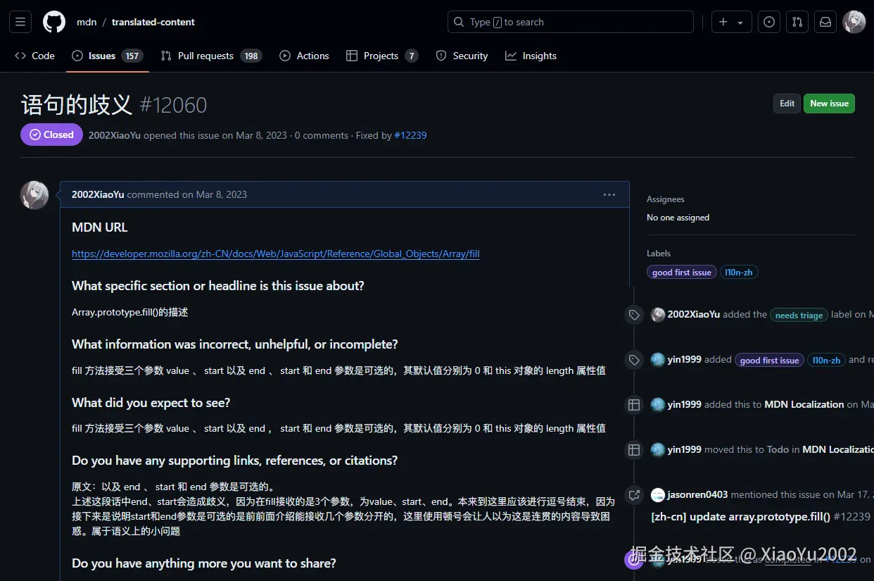This screenshot has height=581, width=874.
Task: Open the create new dropdown in the top bar
Action: click(x=731, y=21)
